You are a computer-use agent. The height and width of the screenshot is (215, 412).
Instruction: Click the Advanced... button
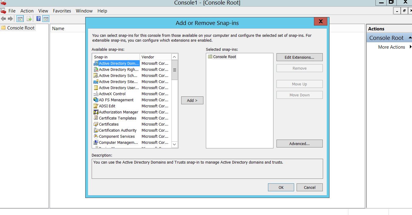299,144
